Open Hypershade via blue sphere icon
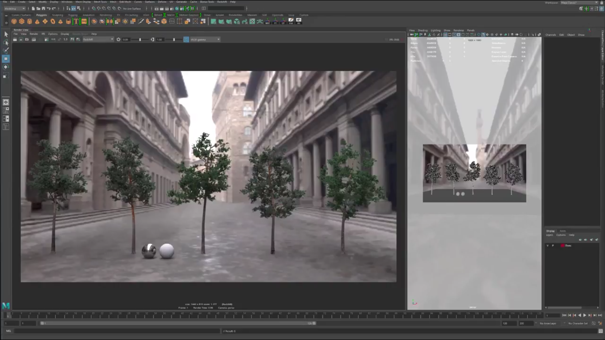Viewport: 605px width, 340px height. 177,8
